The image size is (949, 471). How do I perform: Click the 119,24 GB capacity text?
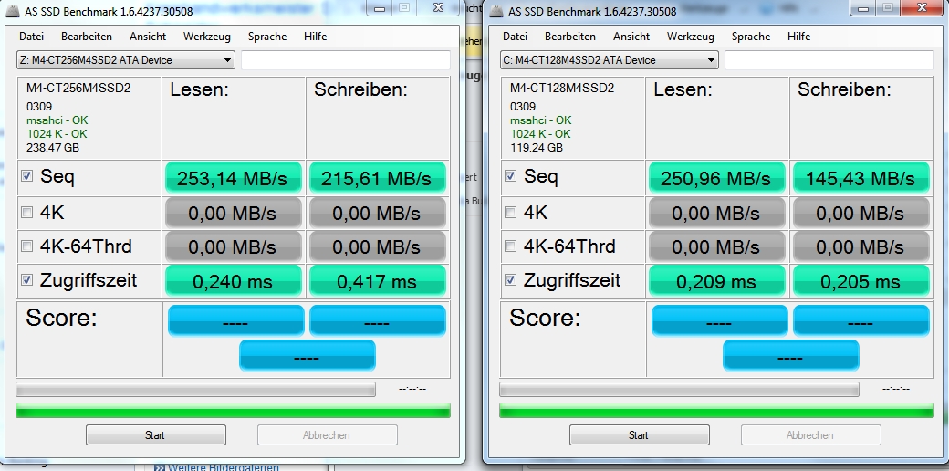pyautogui.click(x=537, y=148)
